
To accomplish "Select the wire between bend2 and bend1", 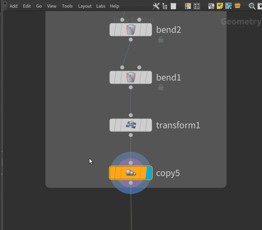I will click(126, 54).
